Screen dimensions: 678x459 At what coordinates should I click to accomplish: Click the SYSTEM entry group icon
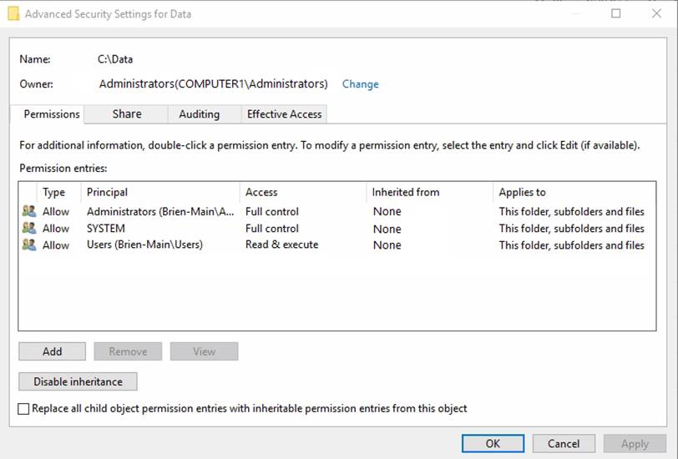[x=29, y=229]
